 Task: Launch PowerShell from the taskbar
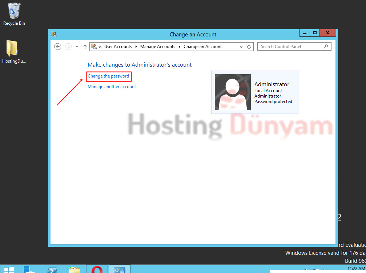point(52,269)
